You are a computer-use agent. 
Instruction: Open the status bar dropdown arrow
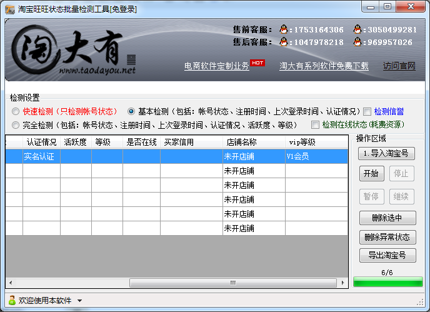pos(79,301)
